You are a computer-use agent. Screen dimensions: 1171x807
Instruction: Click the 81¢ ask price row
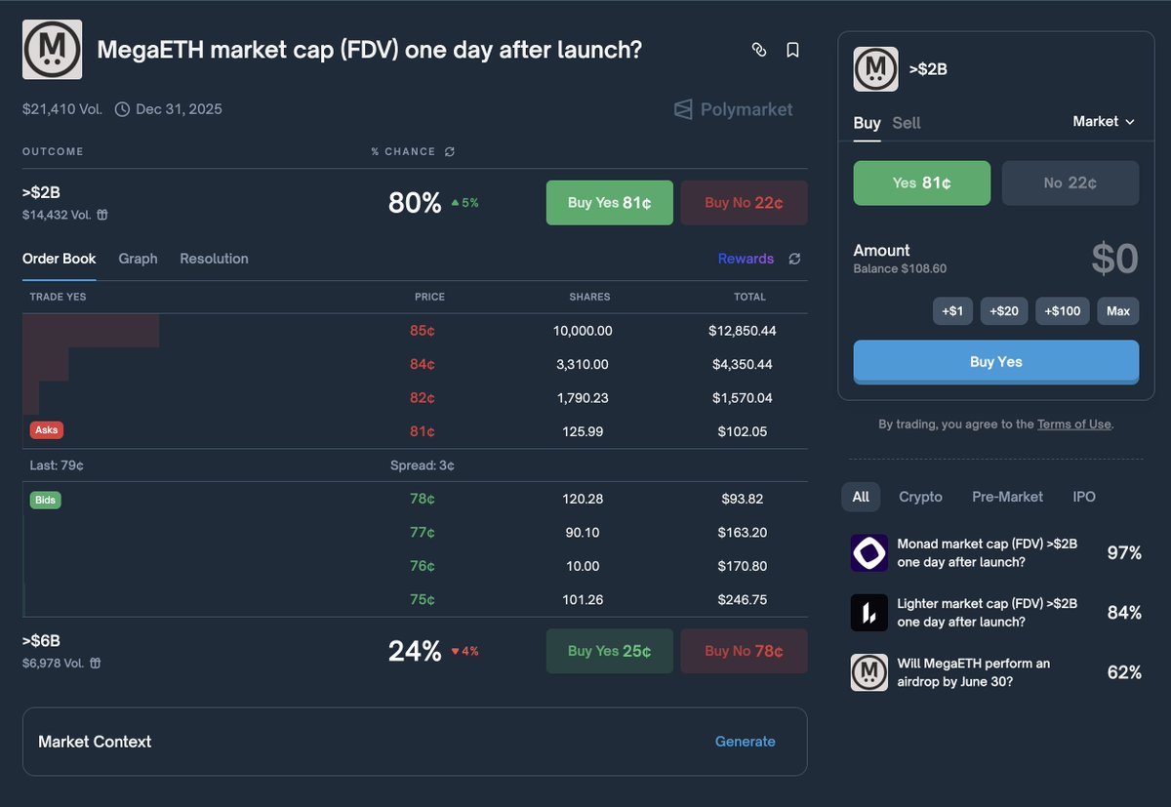click(415, 430)
